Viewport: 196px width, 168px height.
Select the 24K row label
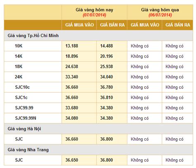pos(19,77)
